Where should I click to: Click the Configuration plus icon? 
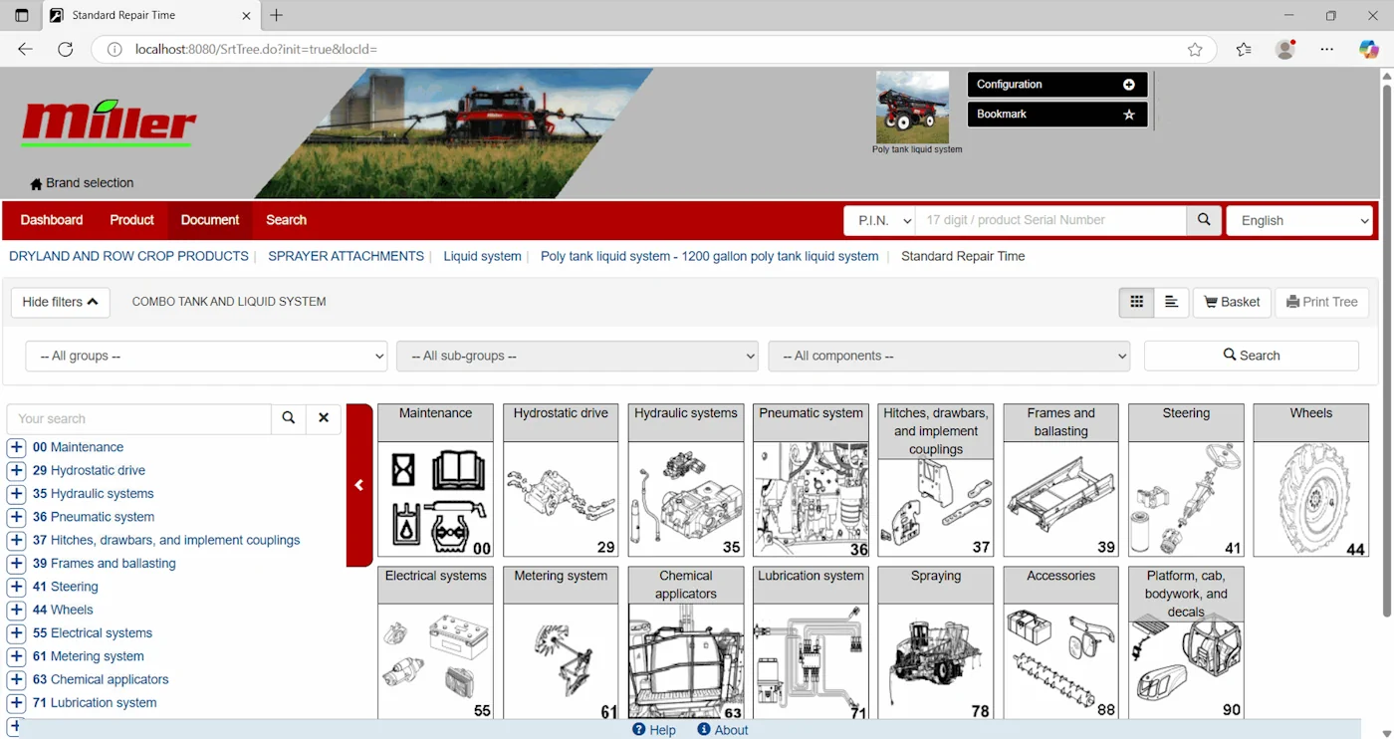click(x=1129, y=85)
